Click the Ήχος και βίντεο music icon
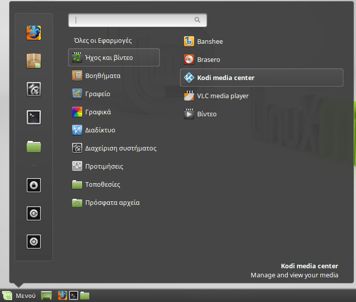The width and height of the screenshot is (356, 302). [77, 57]
